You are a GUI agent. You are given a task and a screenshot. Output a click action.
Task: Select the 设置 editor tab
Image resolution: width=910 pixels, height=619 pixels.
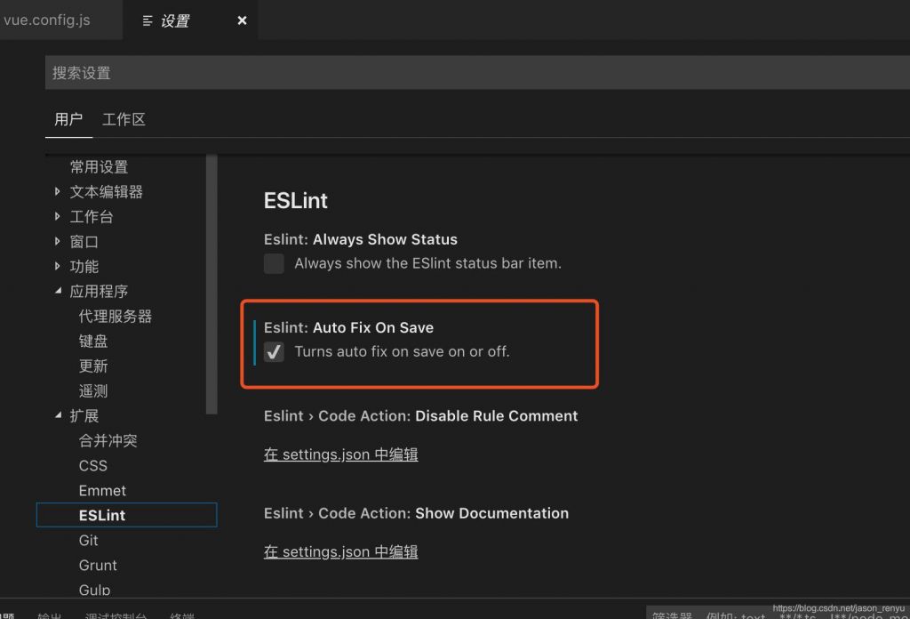click(x=190, y=20)
